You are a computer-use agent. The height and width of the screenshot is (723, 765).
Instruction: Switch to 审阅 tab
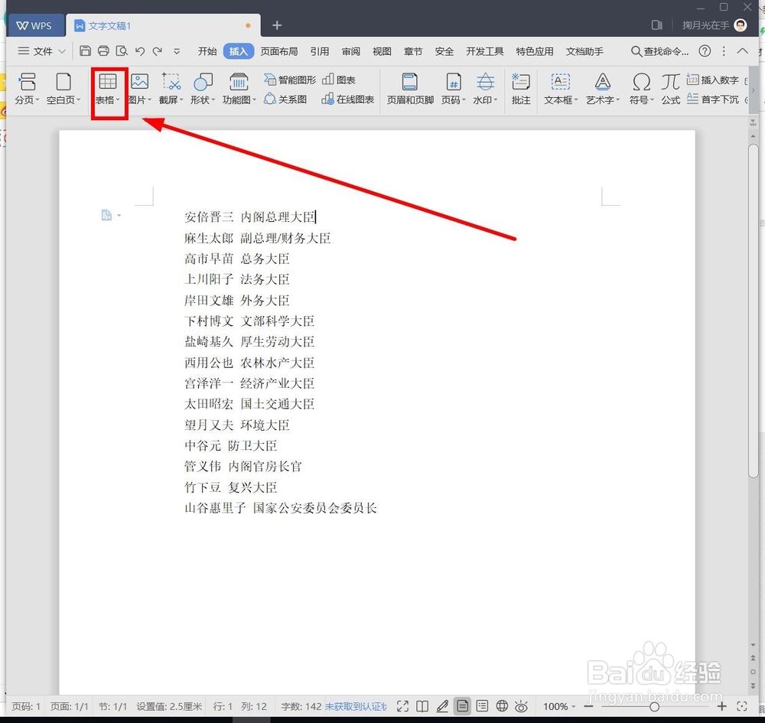click(x=351, y=51)
